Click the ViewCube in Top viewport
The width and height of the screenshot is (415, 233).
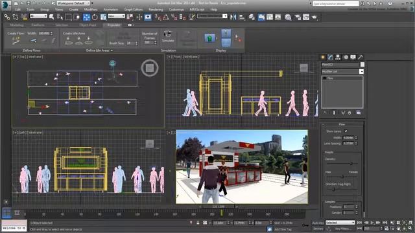[150, 68]
